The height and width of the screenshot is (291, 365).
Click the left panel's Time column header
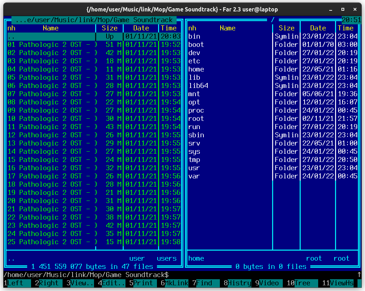(x=169, y=28)
